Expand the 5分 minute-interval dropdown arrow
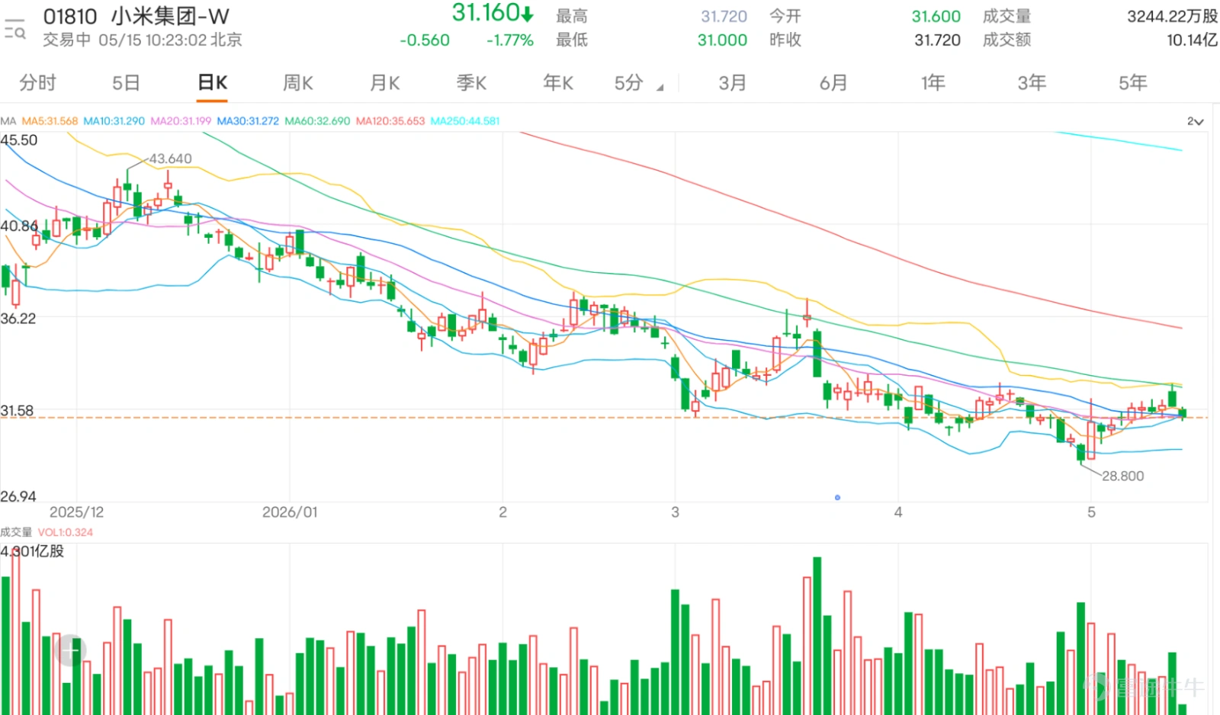Screen dimensions: 1220x715 [x=660, y=88]
